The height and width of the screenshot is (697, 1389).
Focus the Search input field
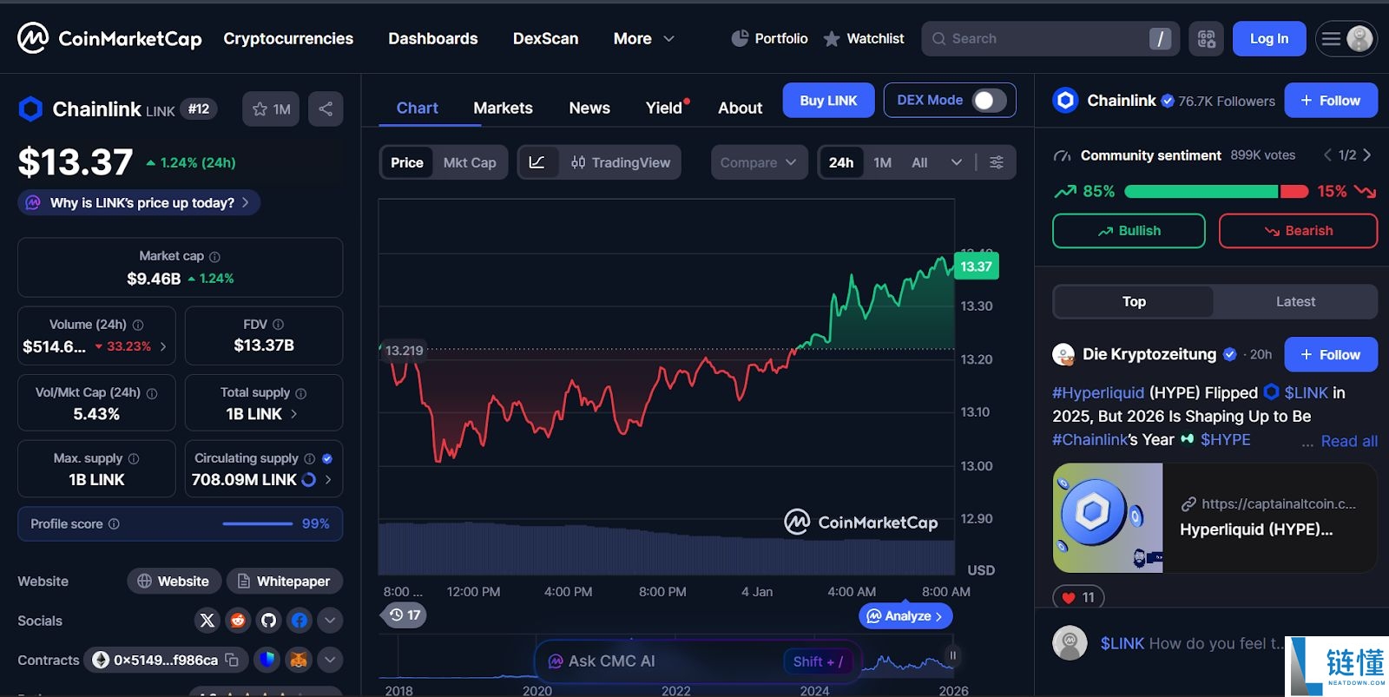tap(1050, 38)
